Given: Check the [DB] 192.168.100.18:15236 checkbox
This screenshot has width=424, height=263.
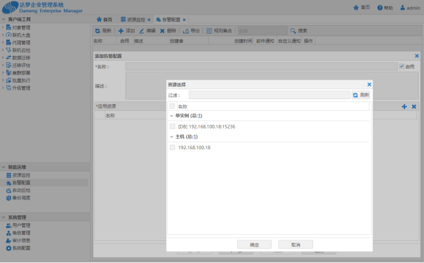Looking at the screenshot, I should click(x=172, y=126).
